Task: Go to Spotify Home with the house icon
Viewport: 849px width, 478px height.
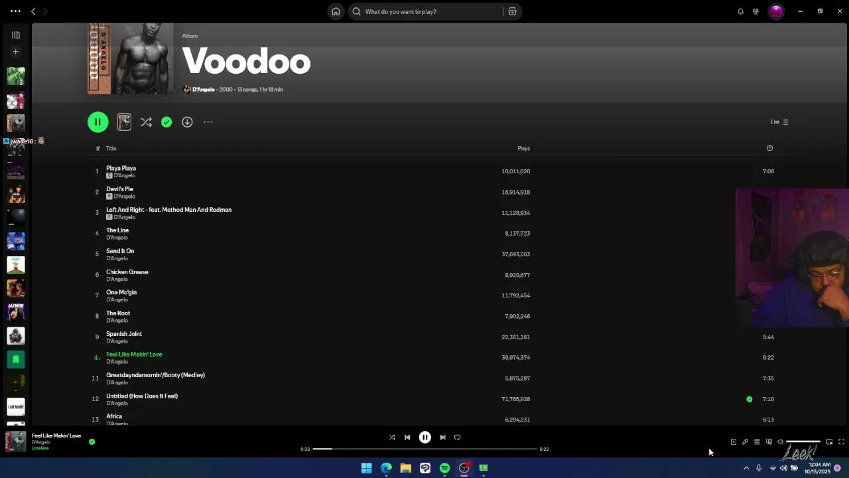Action: tap(336, 11)
